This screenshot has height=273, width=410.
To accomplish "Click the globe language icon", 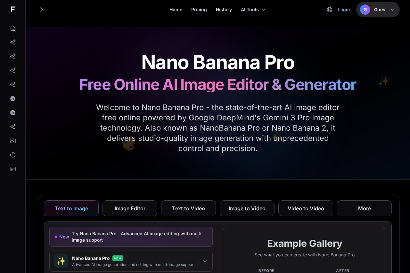I will tap(330, 10).
